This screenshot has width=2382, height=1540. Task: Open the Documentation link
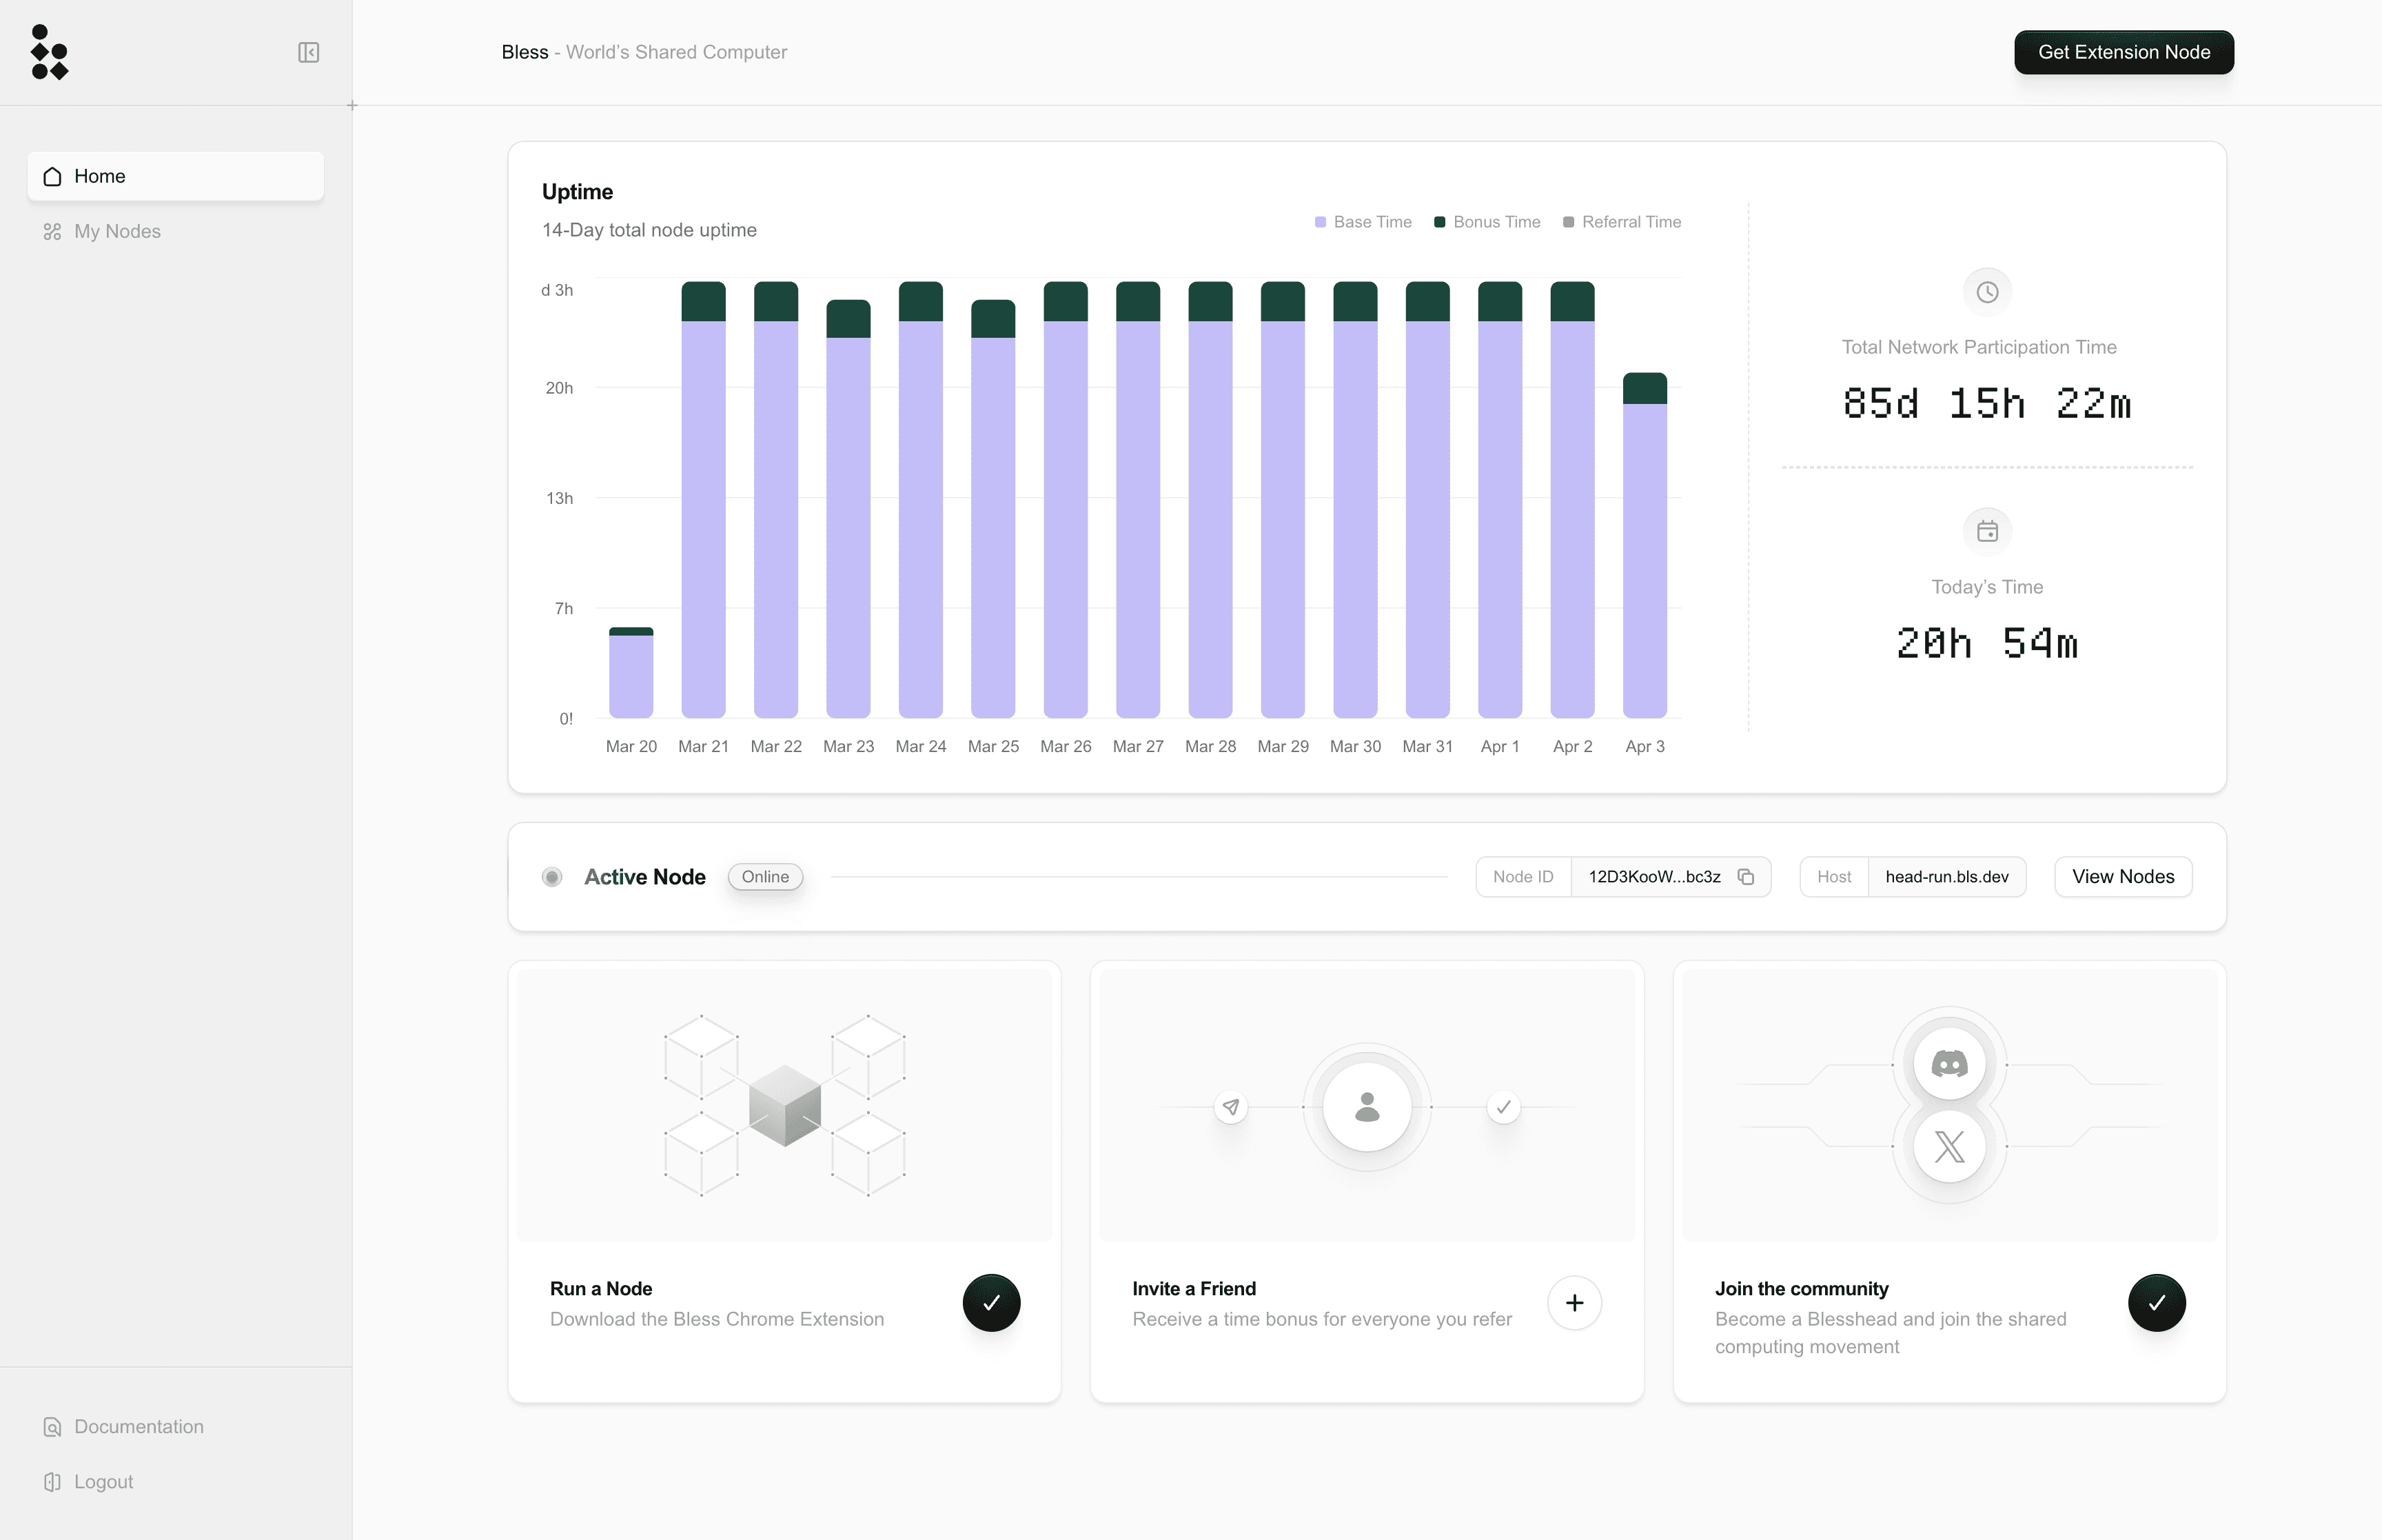(138, 1426)
